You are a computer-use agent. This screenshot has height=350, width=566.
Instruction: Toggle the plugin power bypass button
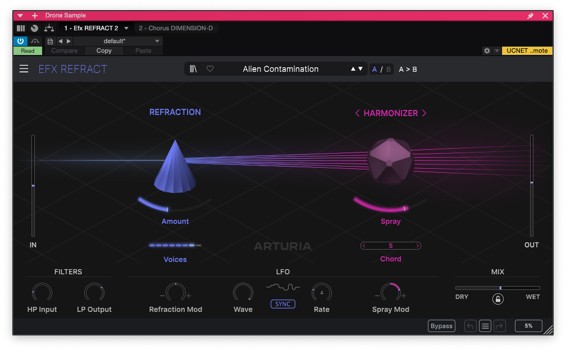tap(21, 41)
